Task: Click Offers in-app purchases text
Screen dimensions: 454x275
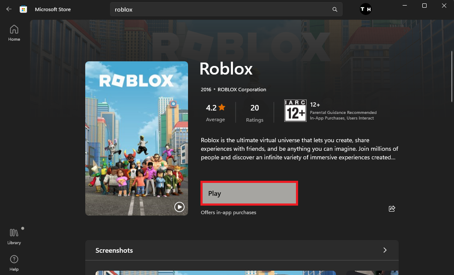Action: pos(228,212)
